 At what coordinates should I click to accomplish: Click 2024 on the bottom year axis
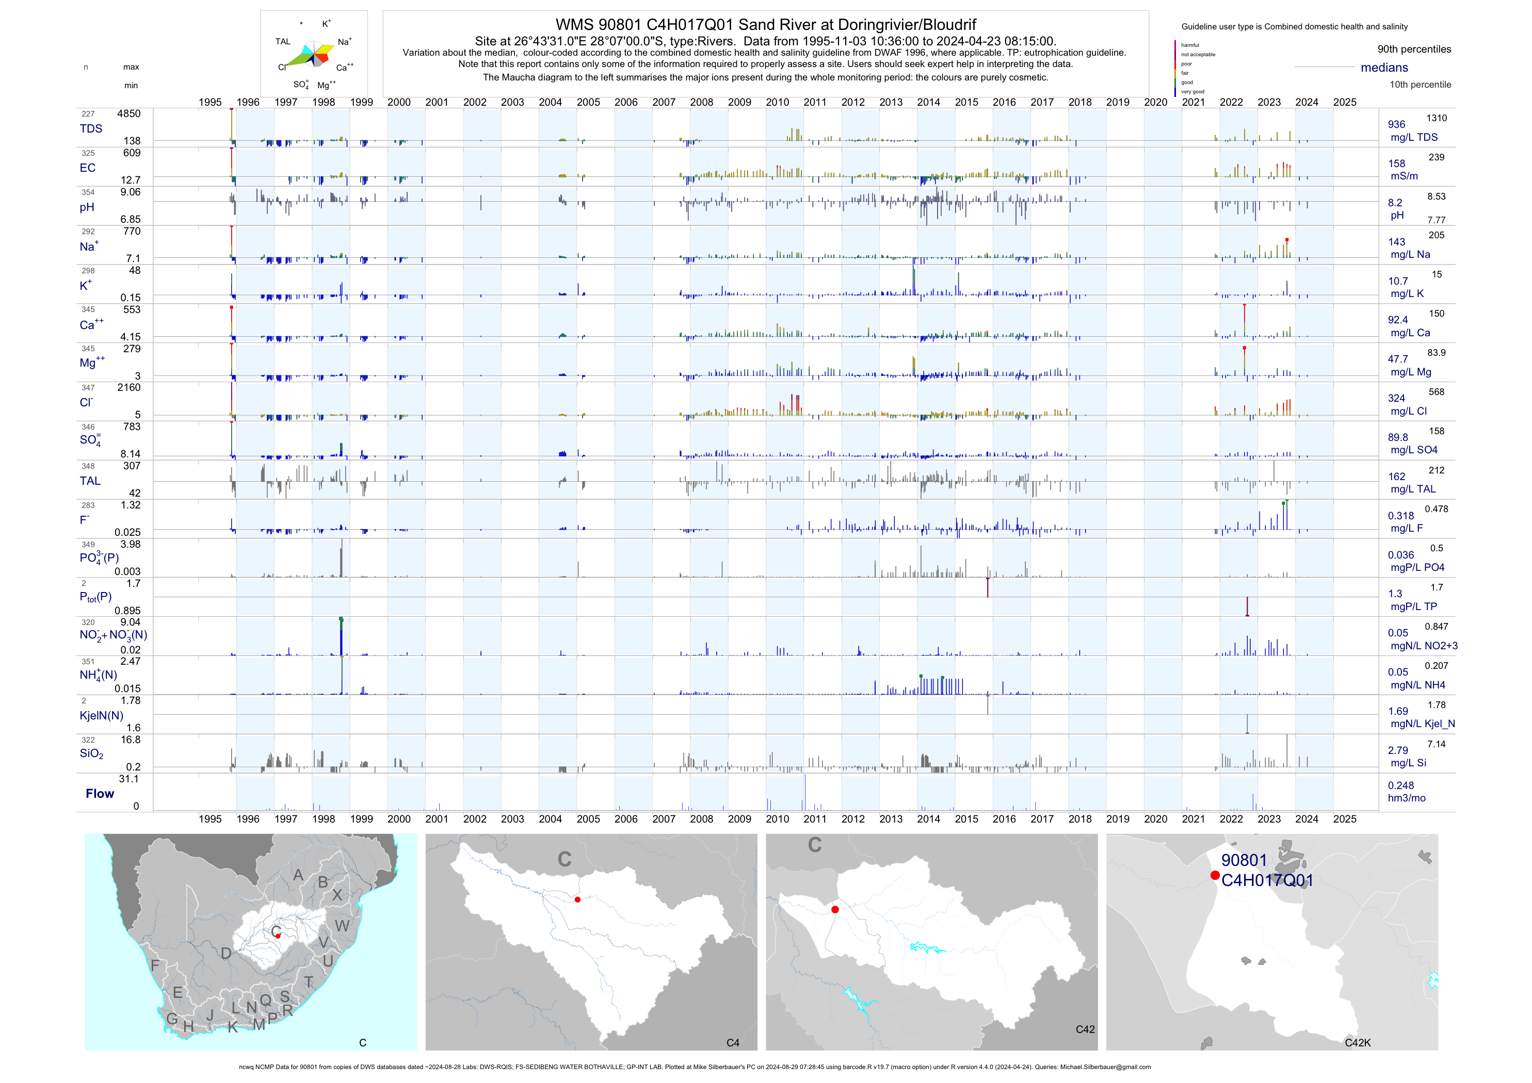click(x=1307, y=819)
